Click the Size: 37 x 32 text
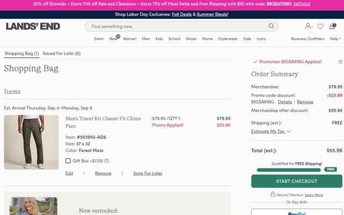The height and width of the screenshot is (215, 344). click(x=77, y=144)
